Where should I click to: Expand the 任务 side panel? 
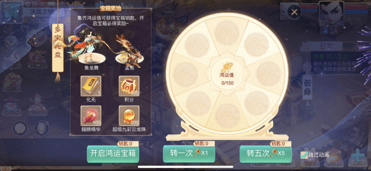point(307,87)
